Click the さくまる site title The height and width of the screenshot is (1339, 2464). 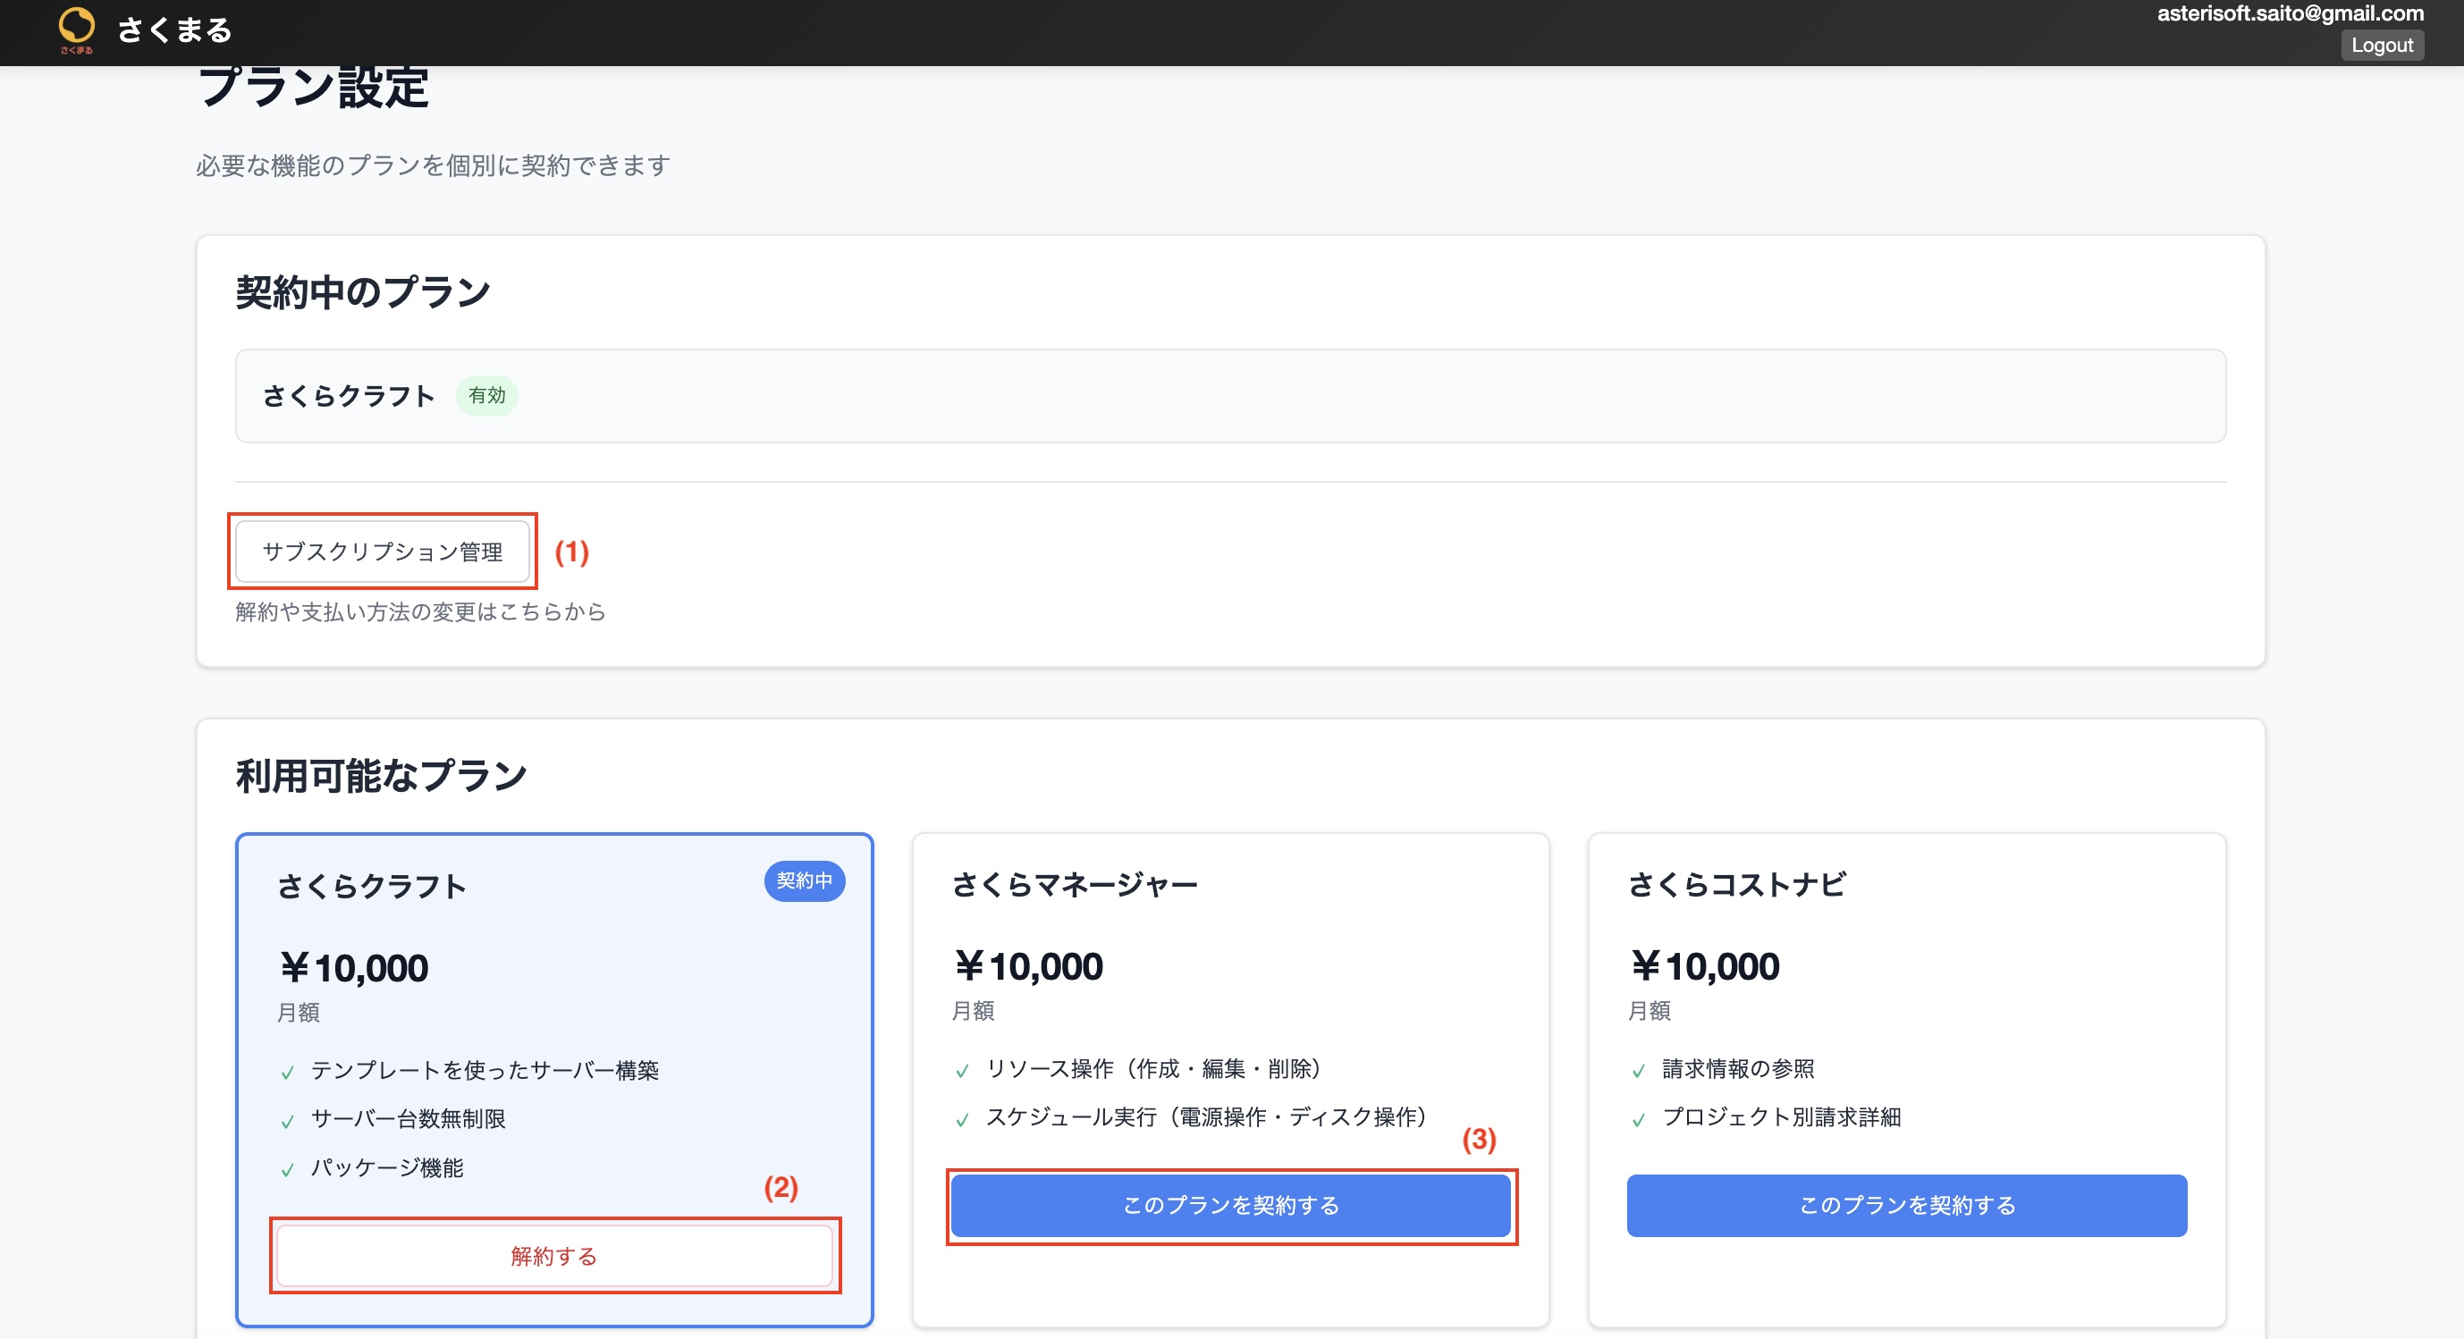coord(174,30)
